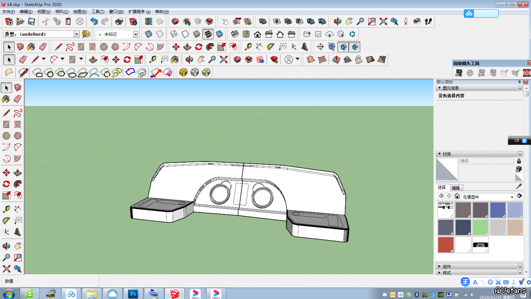
Task: Select the Paint Bucket tool in left toolbar
Action: (6, 99)
